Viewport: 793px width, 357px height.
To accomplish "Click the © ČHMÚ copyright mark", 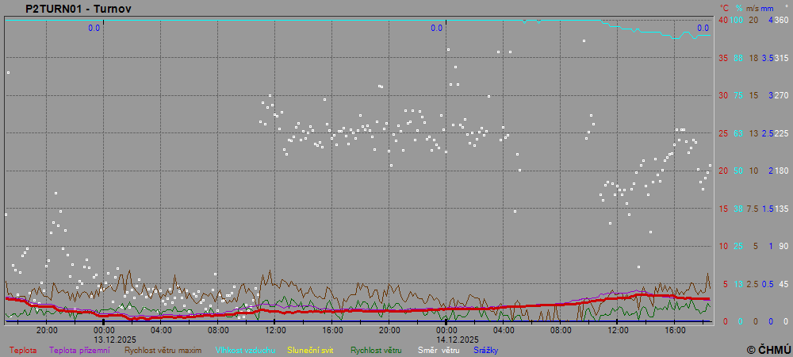I will [768, 349].
